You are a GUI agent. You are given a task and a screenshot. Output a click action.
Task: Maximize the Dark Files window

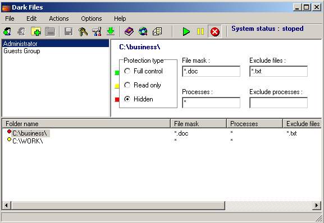point(307,8)
